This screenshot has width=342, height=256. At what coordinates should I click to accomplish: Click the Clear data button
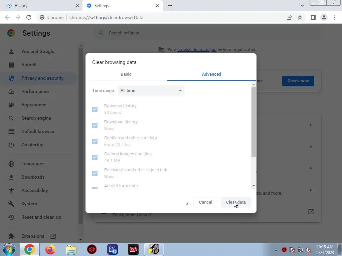(236, 202)
